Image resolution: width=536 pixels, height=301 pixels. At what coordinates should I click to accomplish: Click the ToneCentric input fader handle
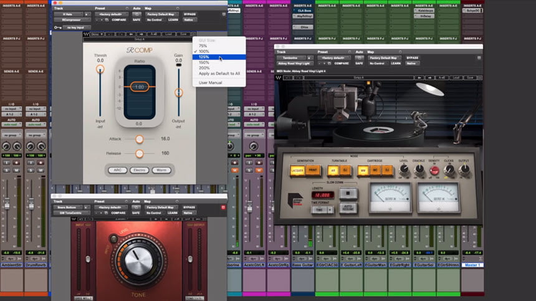88,259
